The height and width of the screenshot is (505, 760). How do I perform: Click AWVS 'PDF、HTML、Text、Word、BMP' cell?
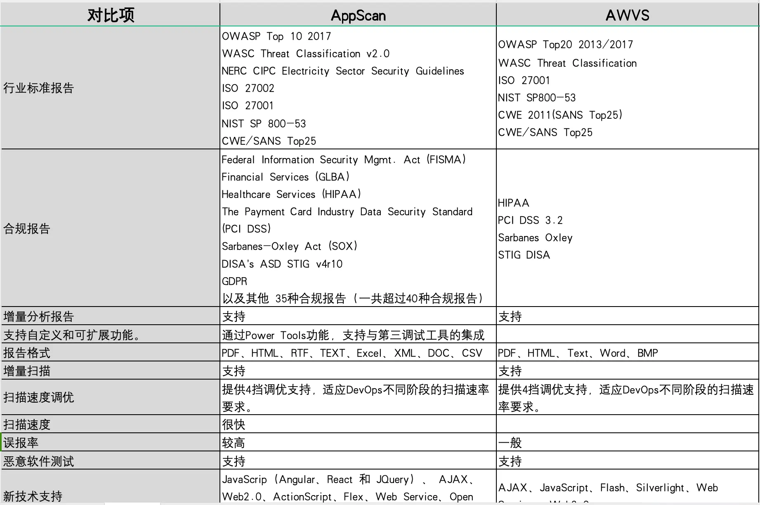[628, 353]
